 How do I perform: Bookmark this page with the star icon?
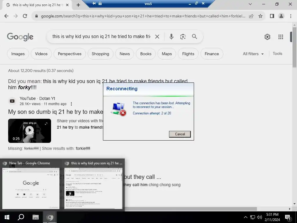pyautogui.click(x=260, y=16)
